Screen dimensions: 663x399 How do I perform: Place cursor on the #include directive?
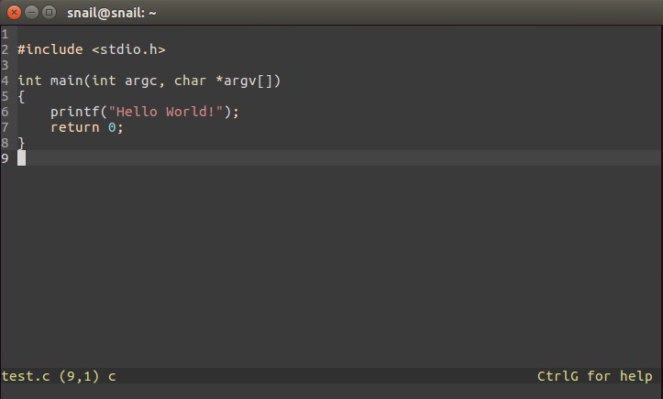click(x=50, y=49)
